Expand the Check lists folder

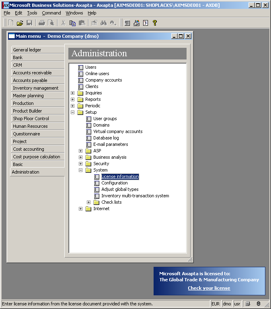pyautogui.click(x=88, y=203)
